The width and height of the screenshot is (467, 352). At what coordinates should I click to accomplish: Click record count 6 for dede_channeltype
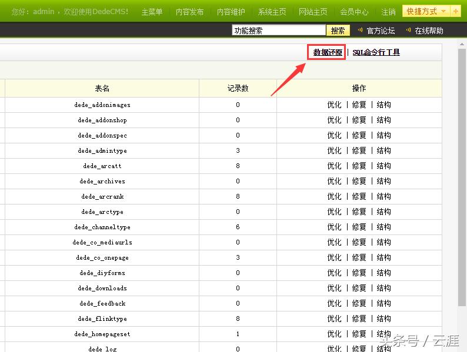pyautogui.click(x=238, y=227)
